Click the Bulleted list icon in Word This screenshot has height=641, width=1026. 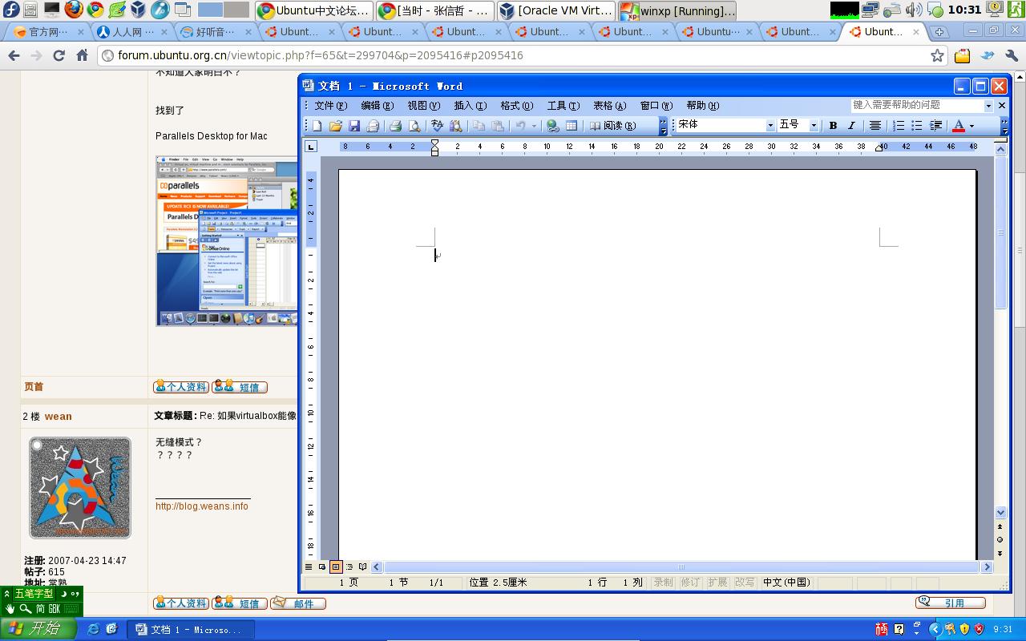917,126
